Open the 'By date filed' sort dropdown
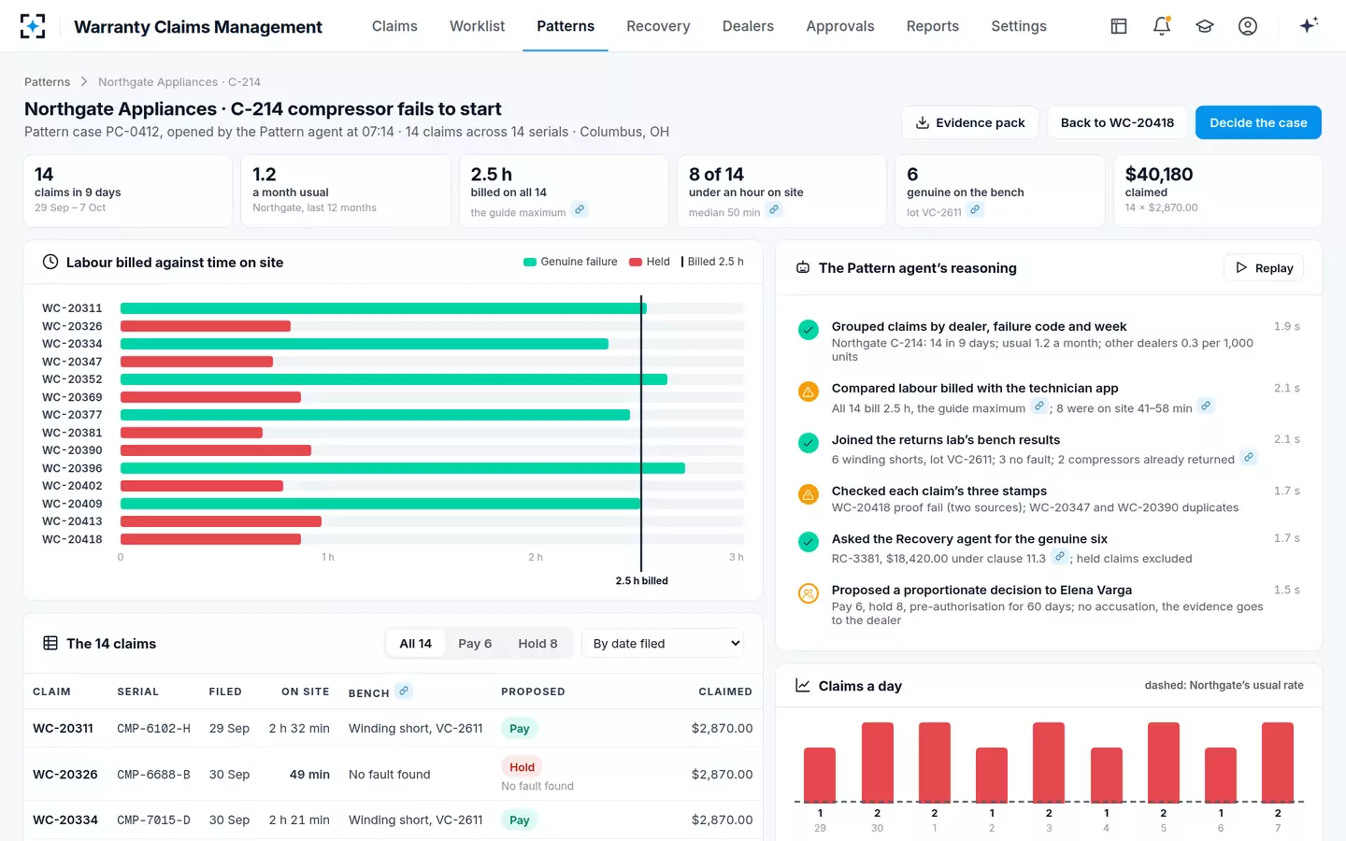This screenshot has height=841, width=1346. coord(664,644)
